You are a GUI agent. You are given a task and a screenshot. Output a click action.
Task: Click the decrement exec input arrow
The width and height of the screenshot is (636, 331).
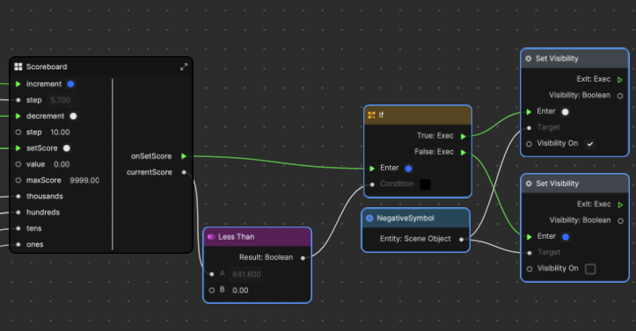pyautogui.click(x=18, y=116)
